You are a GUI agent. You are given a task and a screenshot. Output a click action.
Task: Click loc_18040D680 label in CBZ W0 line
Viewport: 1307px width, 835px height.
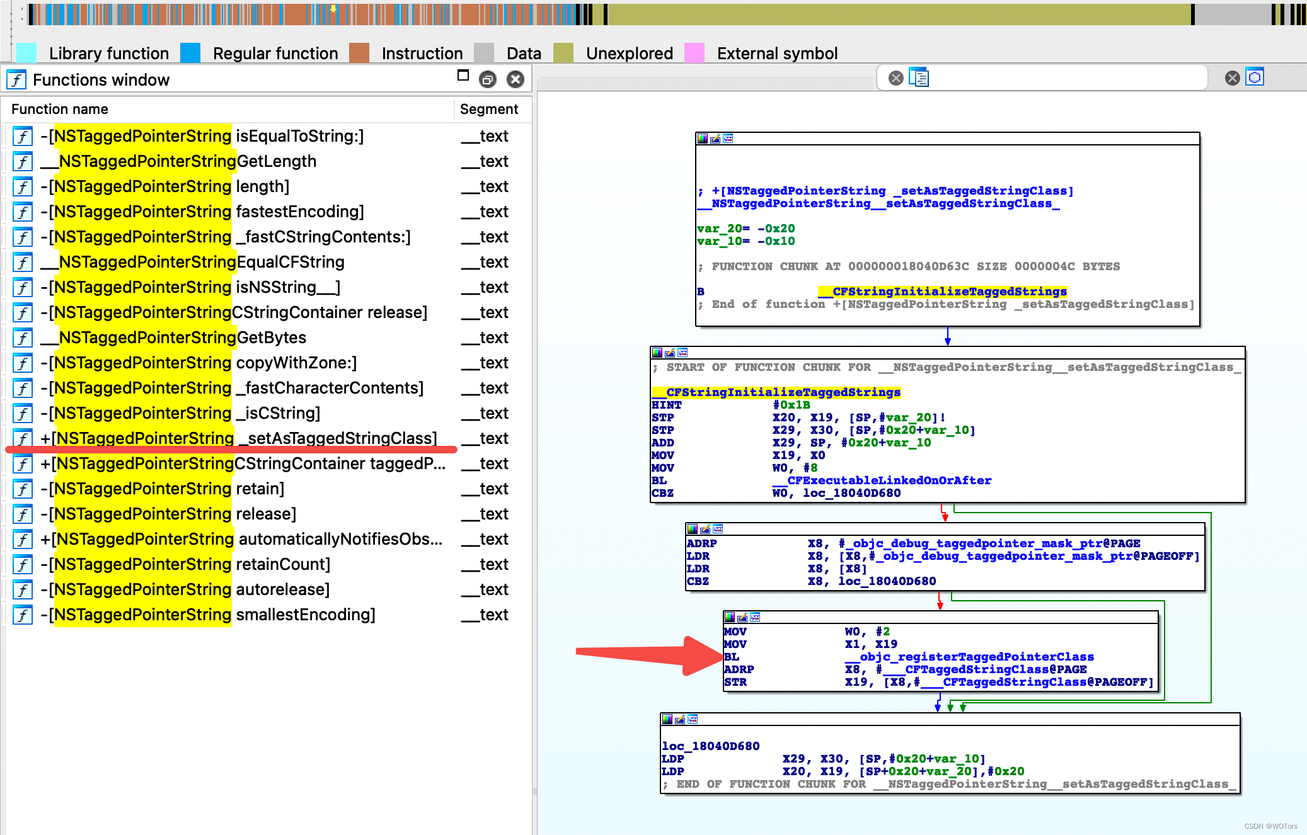851,493
